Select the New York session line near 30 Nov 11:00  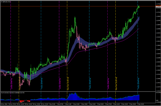pyautogui.click(x=19, y=46)
